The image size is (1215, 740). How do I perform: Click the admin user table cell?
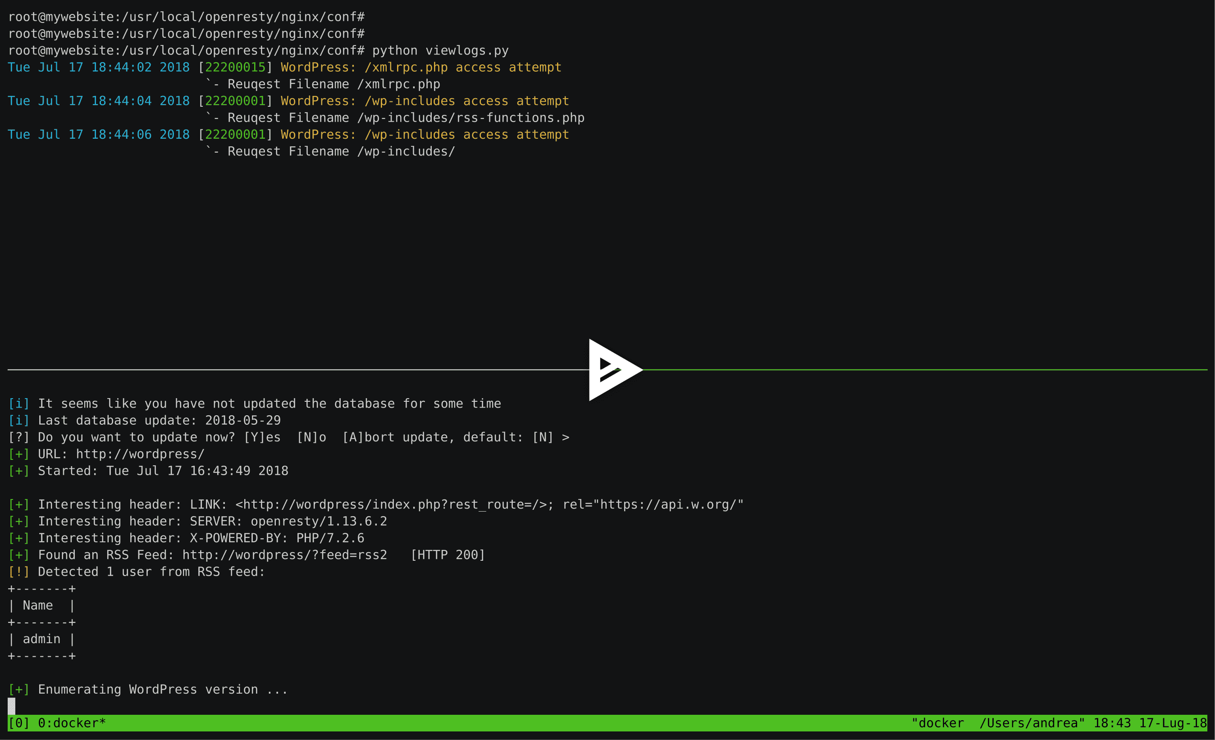(42, 639)
